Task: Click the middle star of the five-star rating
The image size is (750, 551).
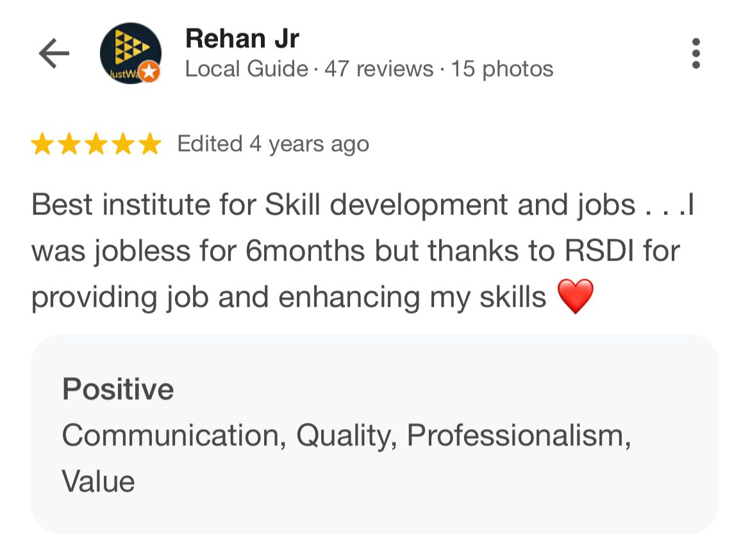Action: pos(97,144)
